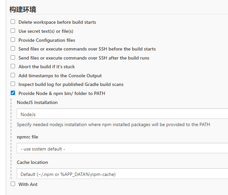
Task: Enable the With Ant checkbox
Action: 13,184
